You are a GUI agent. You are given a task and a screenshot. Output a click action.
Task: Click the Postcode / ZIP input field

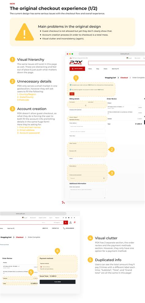[87, 154]
